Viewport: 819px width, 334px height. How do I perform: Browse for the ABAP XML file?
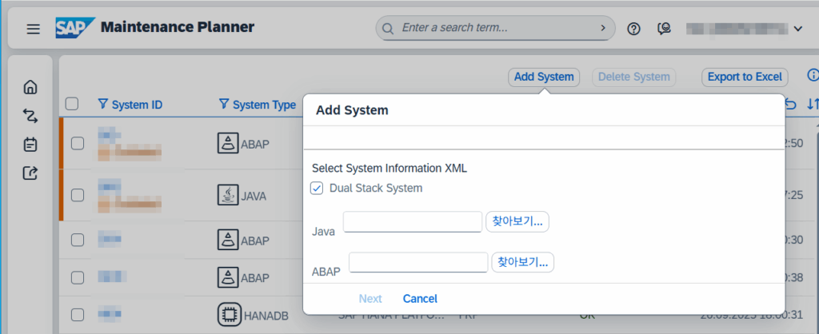click(x=523, y=262)
